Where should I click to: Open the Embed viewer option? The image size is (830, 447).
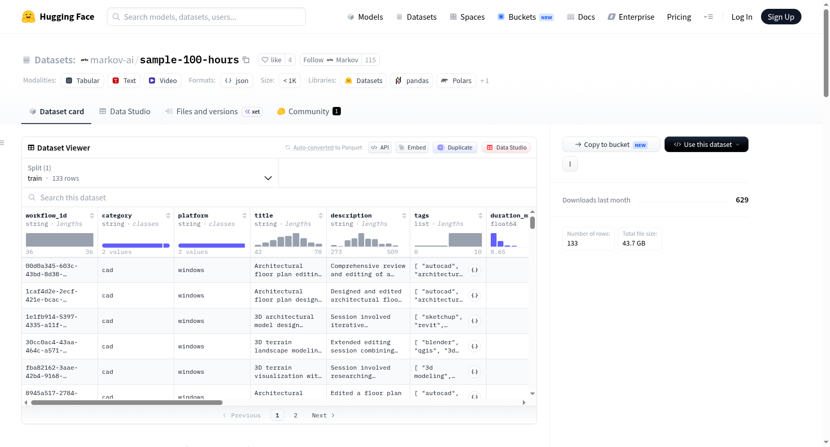click(x=412, y=147)
